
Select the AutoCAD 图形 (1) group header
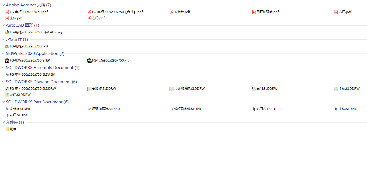coord(22,25)
